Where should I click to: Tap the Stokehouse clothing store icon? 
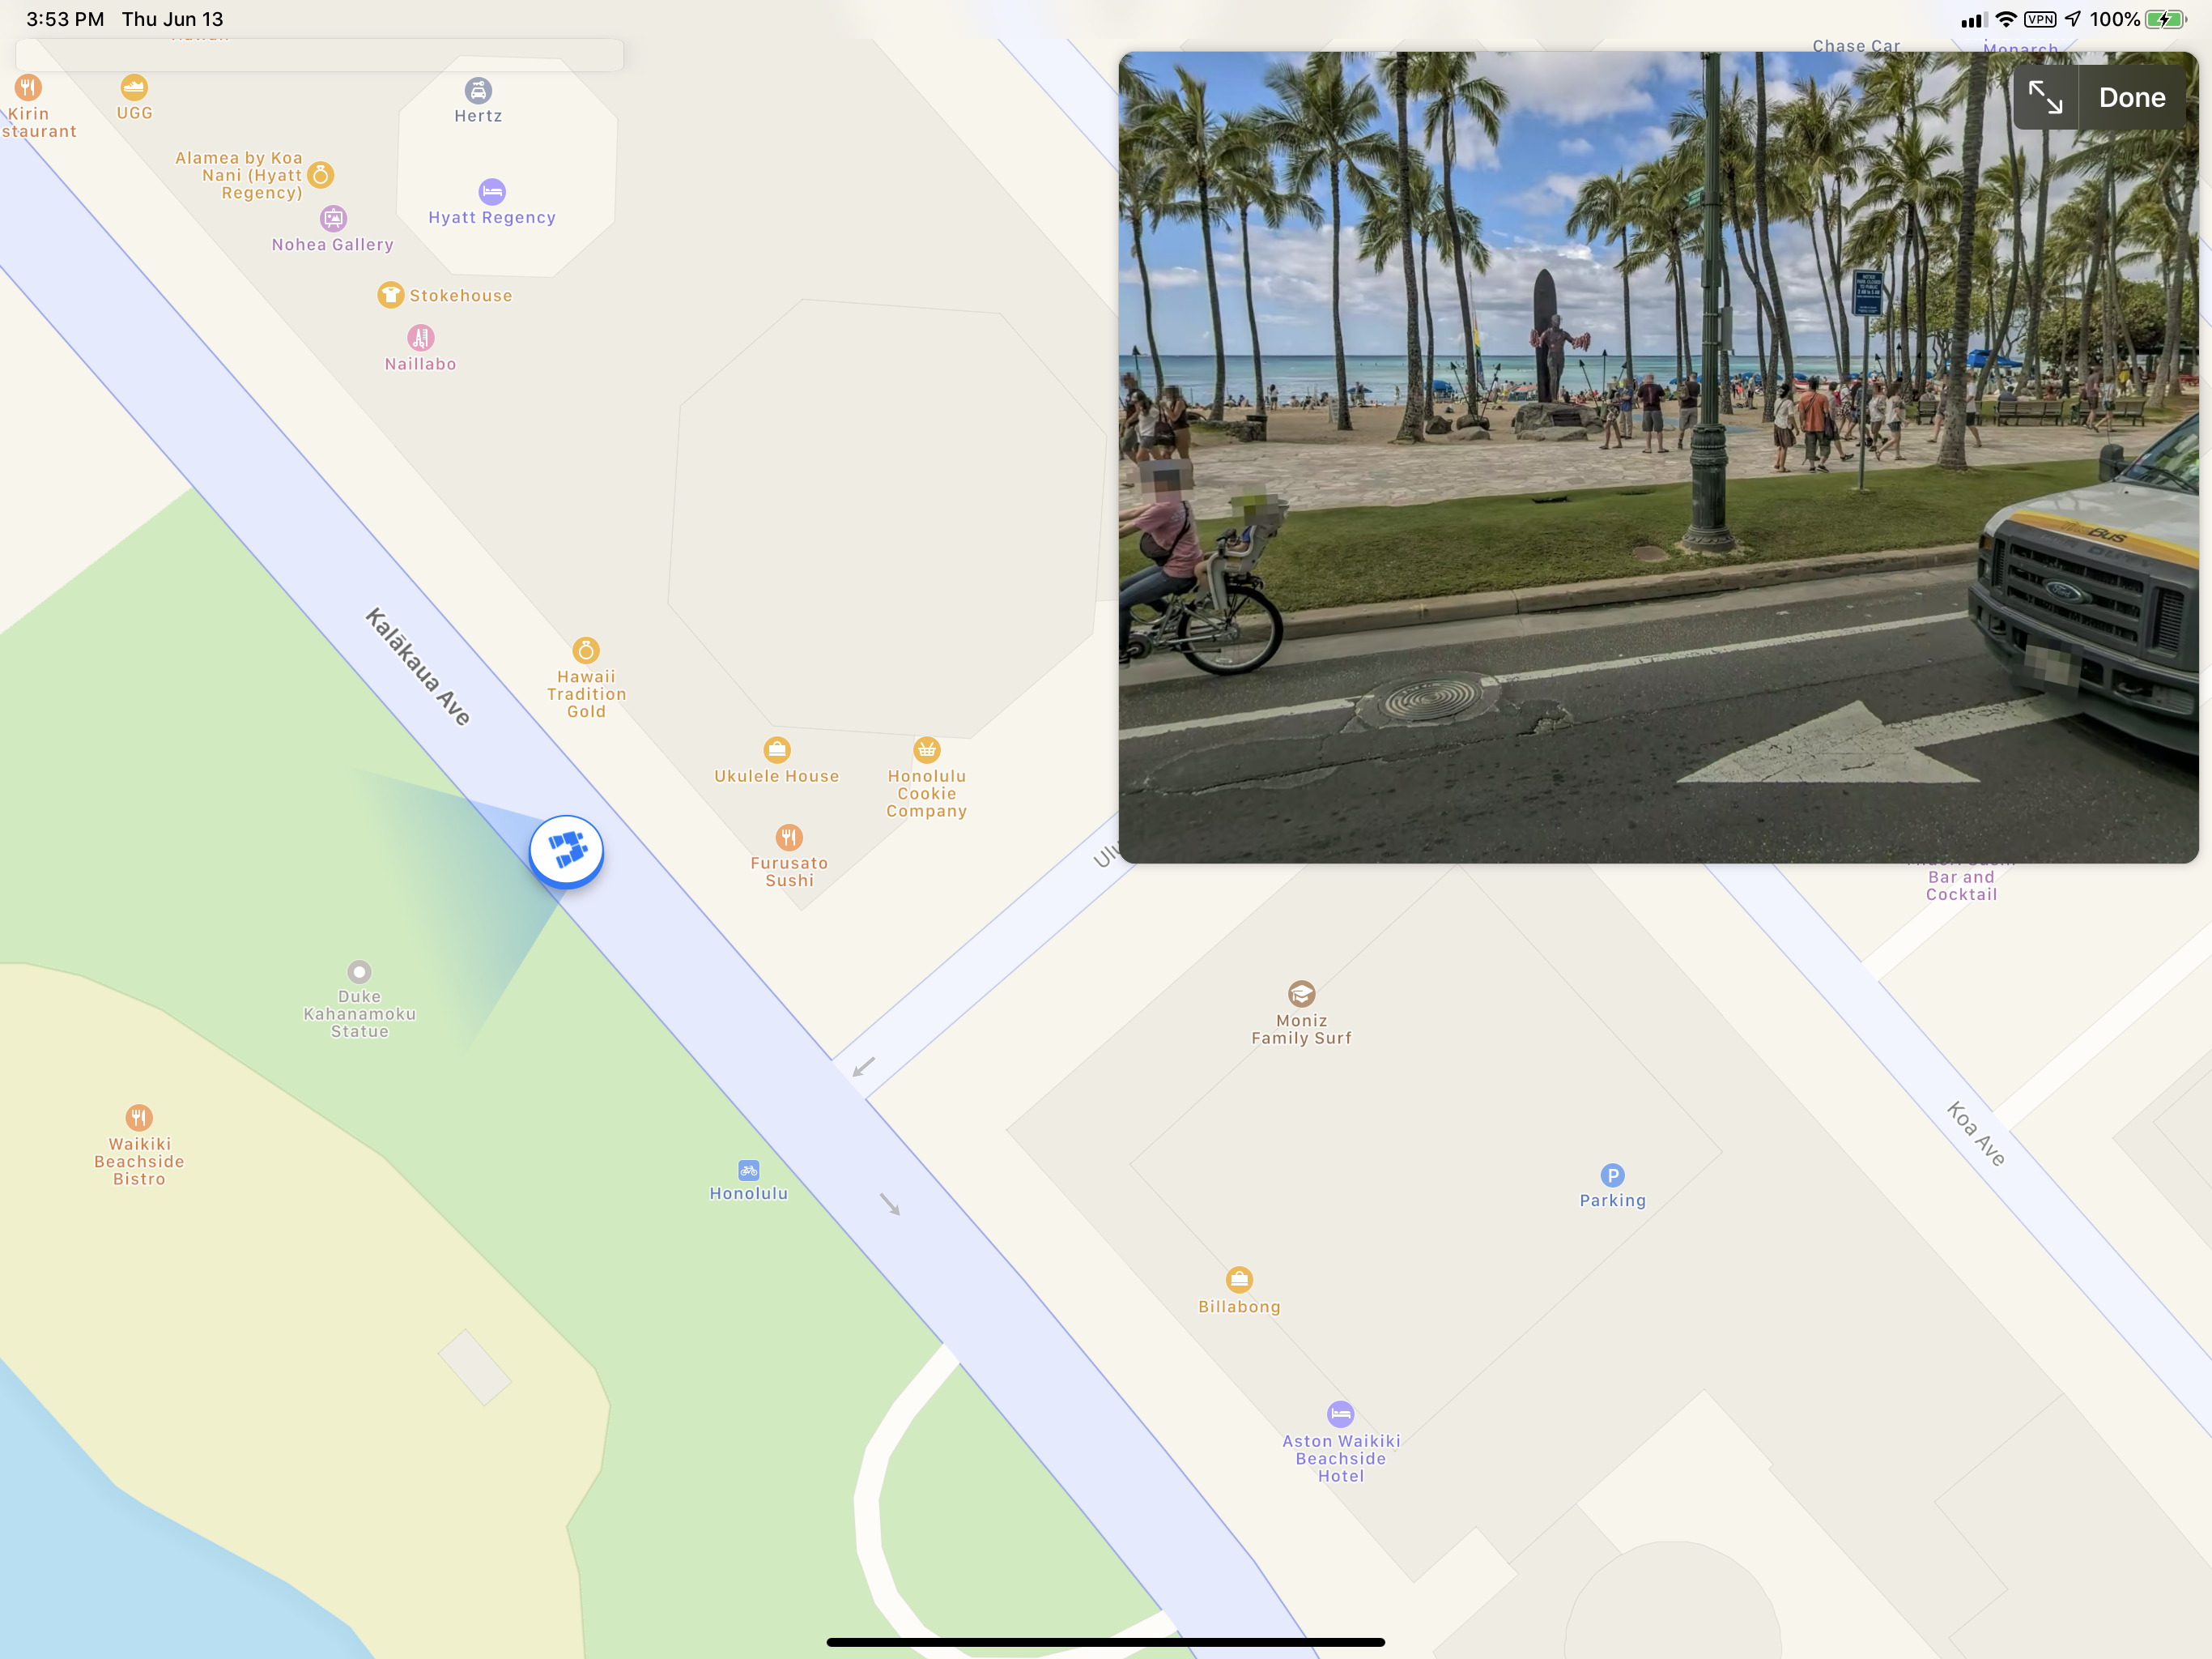[390, 295]
